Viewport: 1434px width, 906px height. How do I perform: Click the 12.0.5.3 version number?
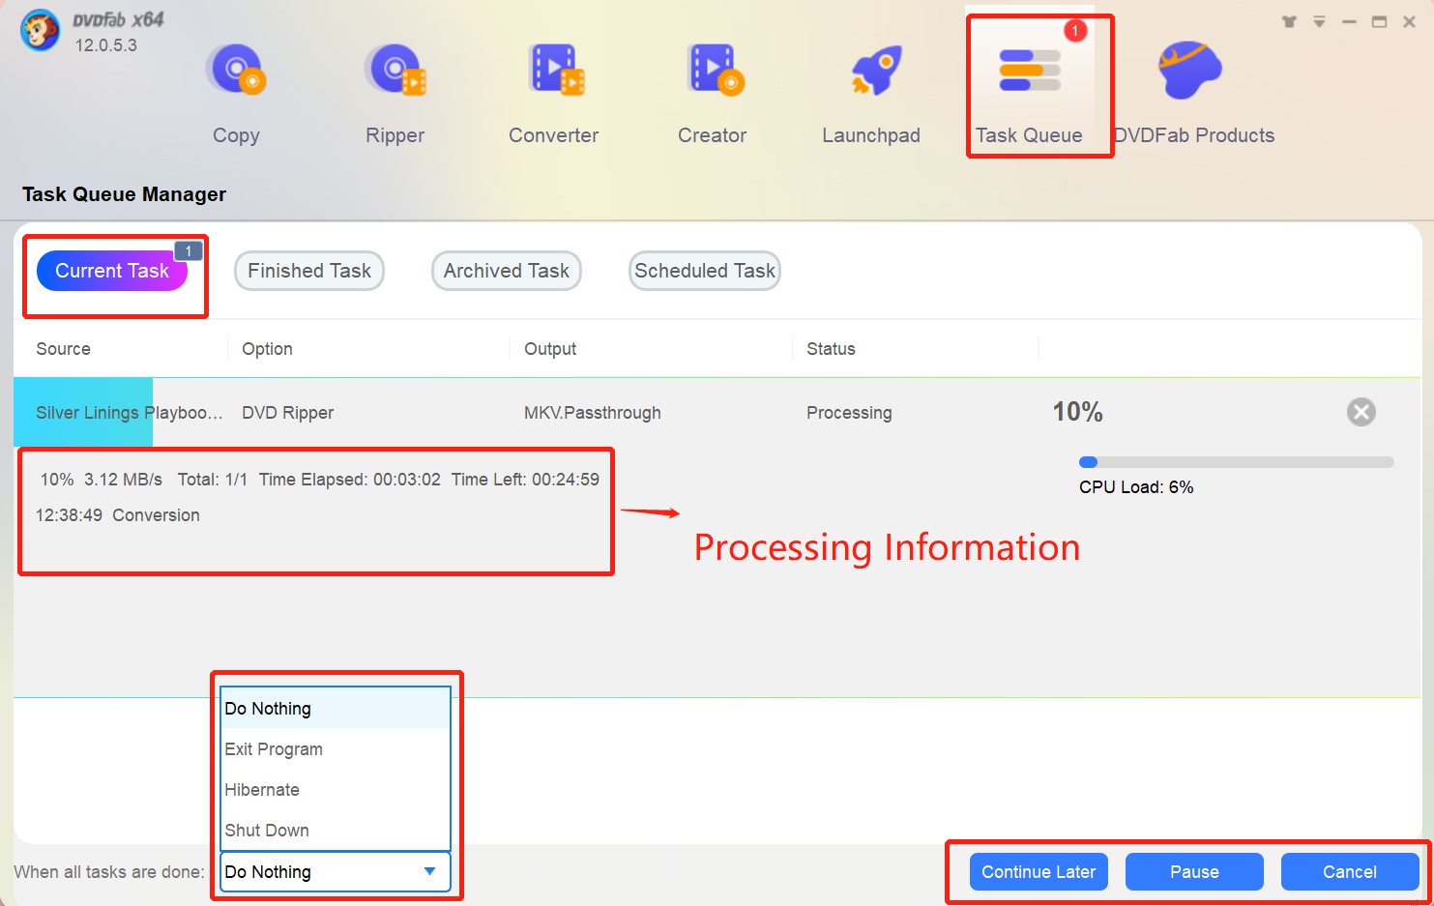(x=106, y=45)
